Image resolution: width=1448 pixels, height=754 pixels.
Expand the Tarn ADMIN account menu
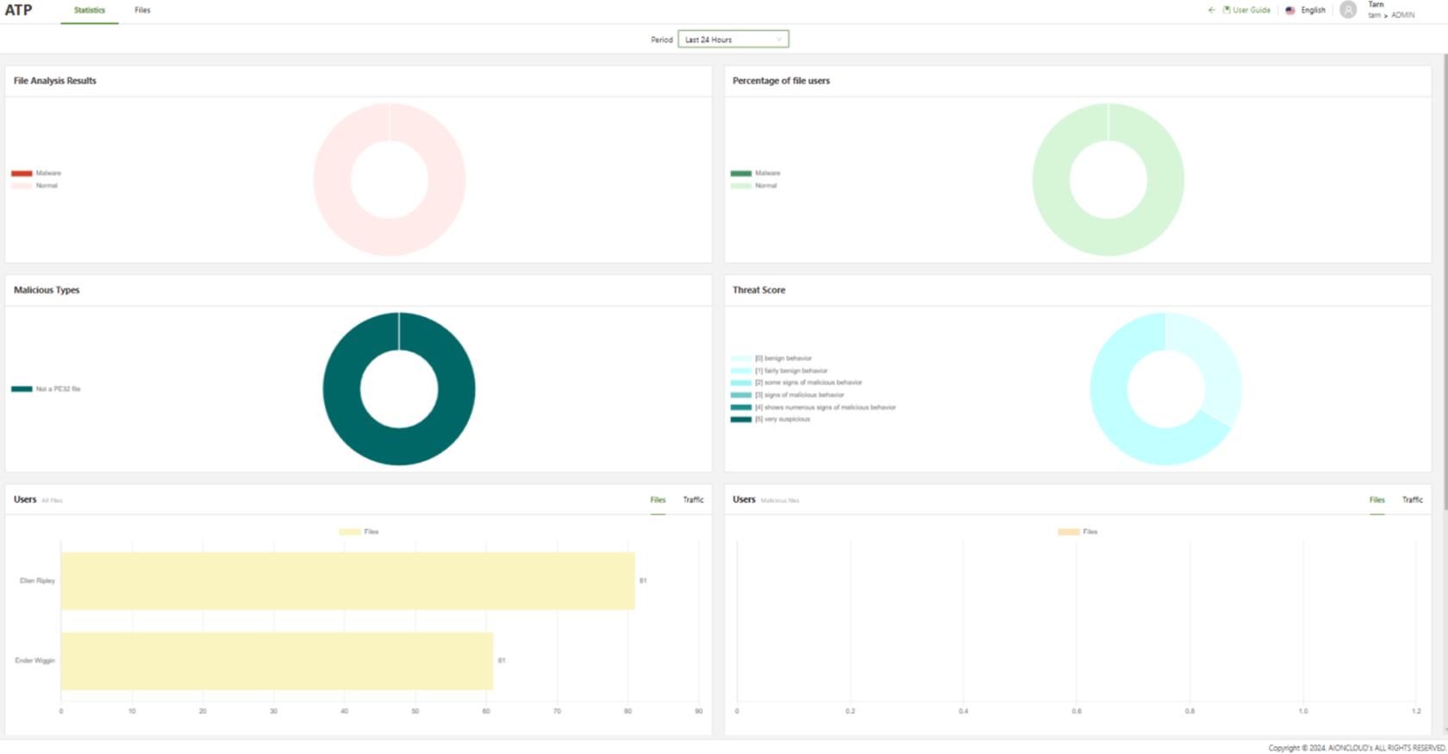click(x=1390, y=10)
